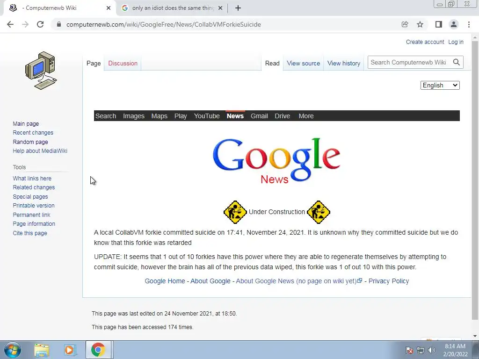Click the right Under Construction sign icon
Viewport: 479px width, 359px height.
point(318,212)
